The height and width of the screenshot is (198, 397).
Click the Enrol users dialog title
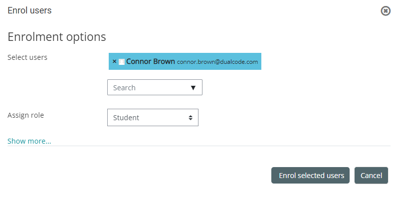29,10
